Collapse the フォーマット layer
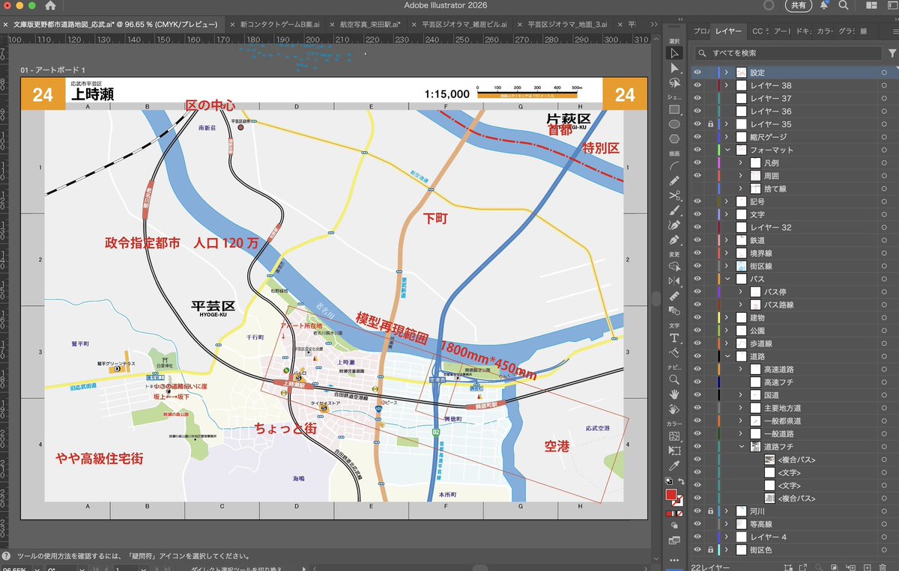 point(726,150)
